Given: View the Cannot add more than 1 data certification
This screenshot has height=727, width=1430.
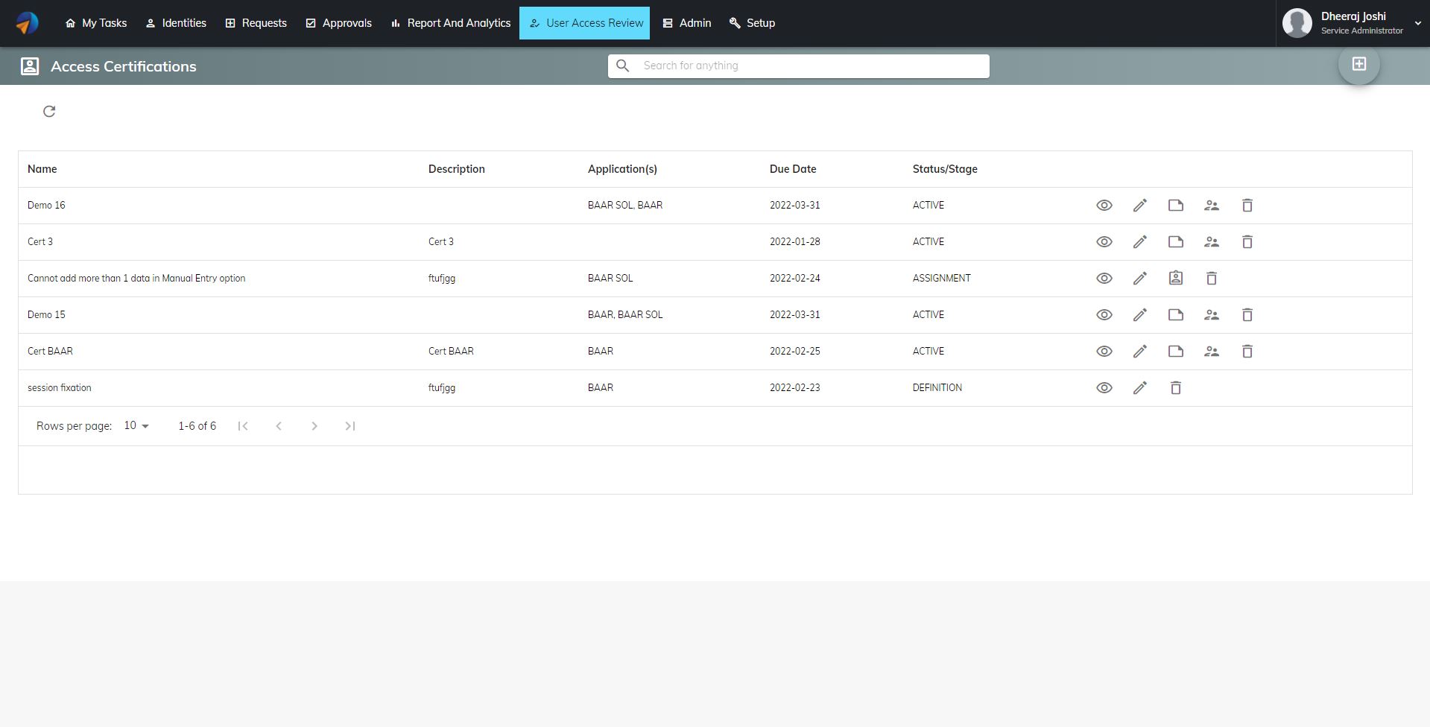Looking at the screenshot, I should click(1104, 278).
